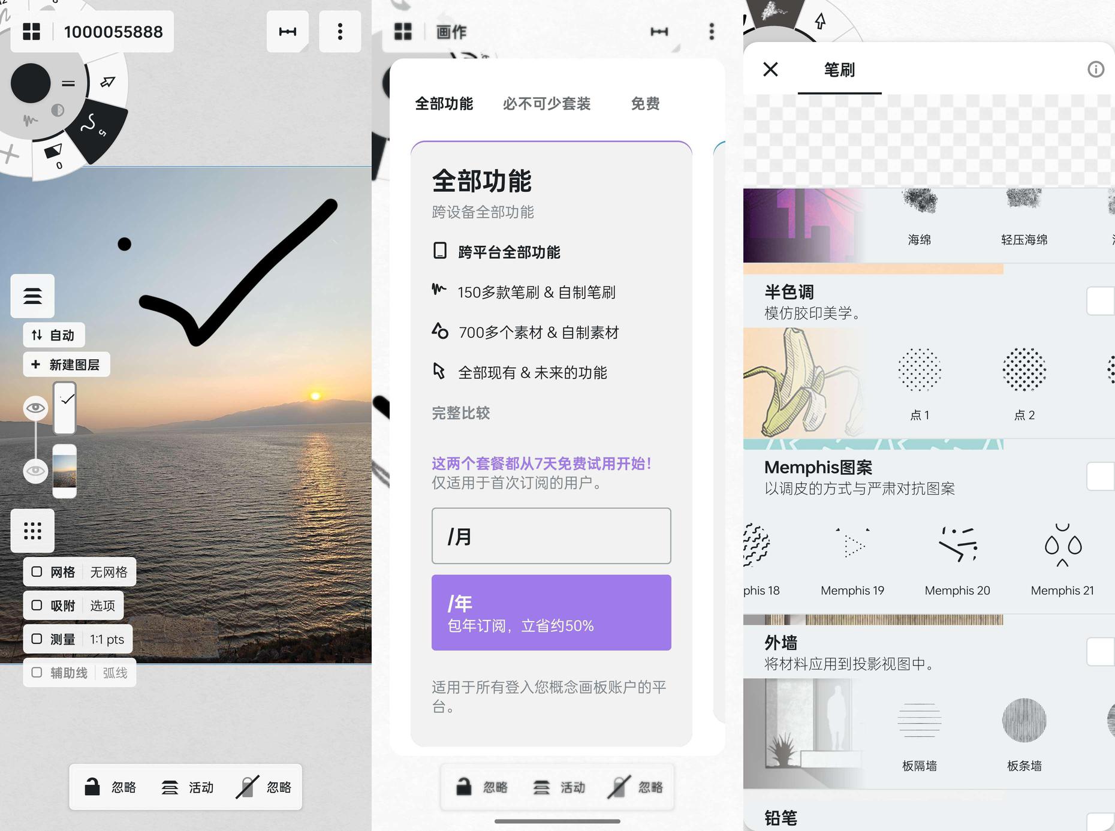Select the 笔刷 tab header
Viewport: 1115px width, 831px height.
point(839,70)
